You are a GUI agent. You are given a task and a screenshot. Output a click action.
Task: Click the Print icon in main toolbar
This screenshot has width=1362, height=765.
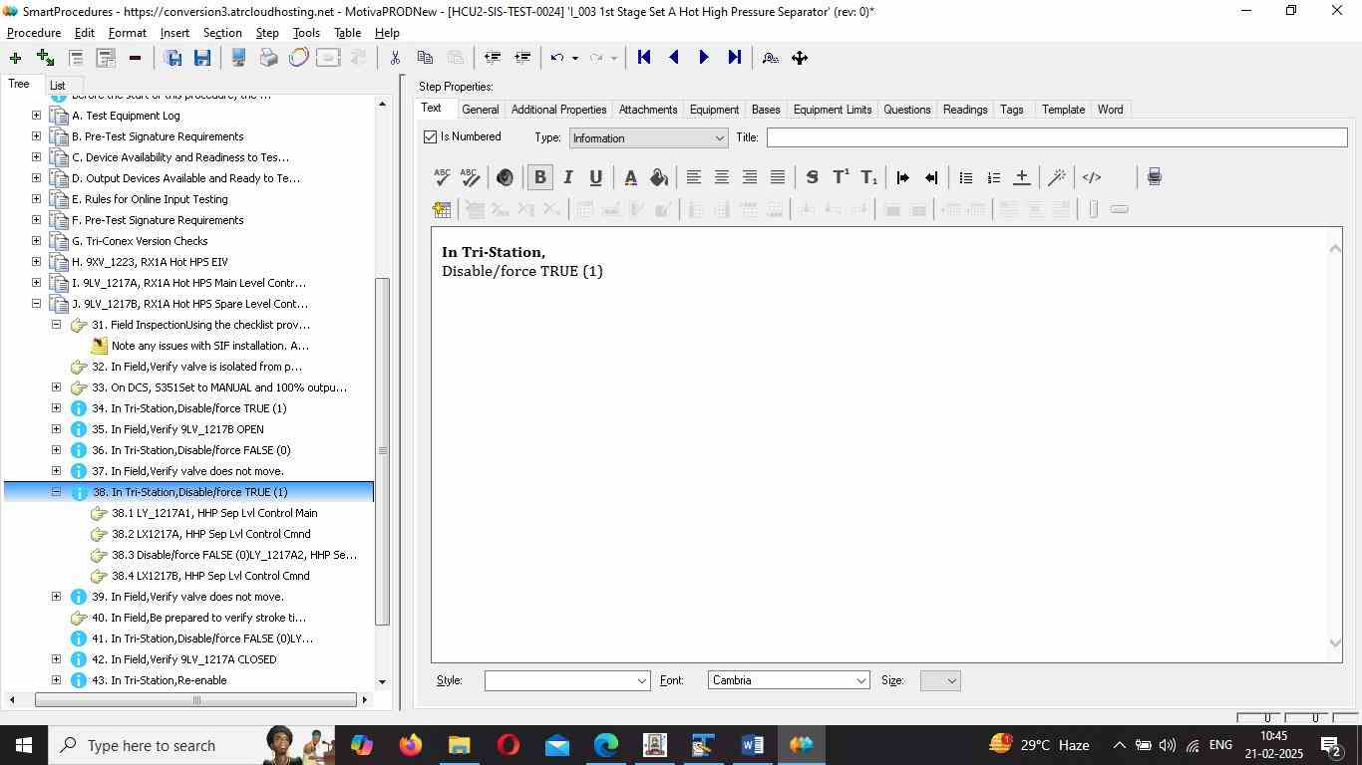coord(268,58)
